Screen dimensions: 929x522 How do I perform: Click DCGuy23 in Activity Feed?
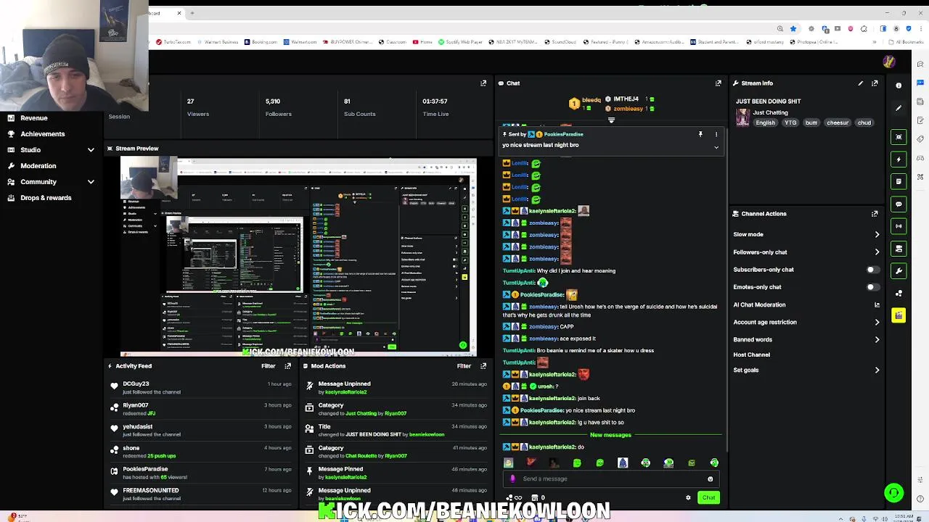(136, 384)
